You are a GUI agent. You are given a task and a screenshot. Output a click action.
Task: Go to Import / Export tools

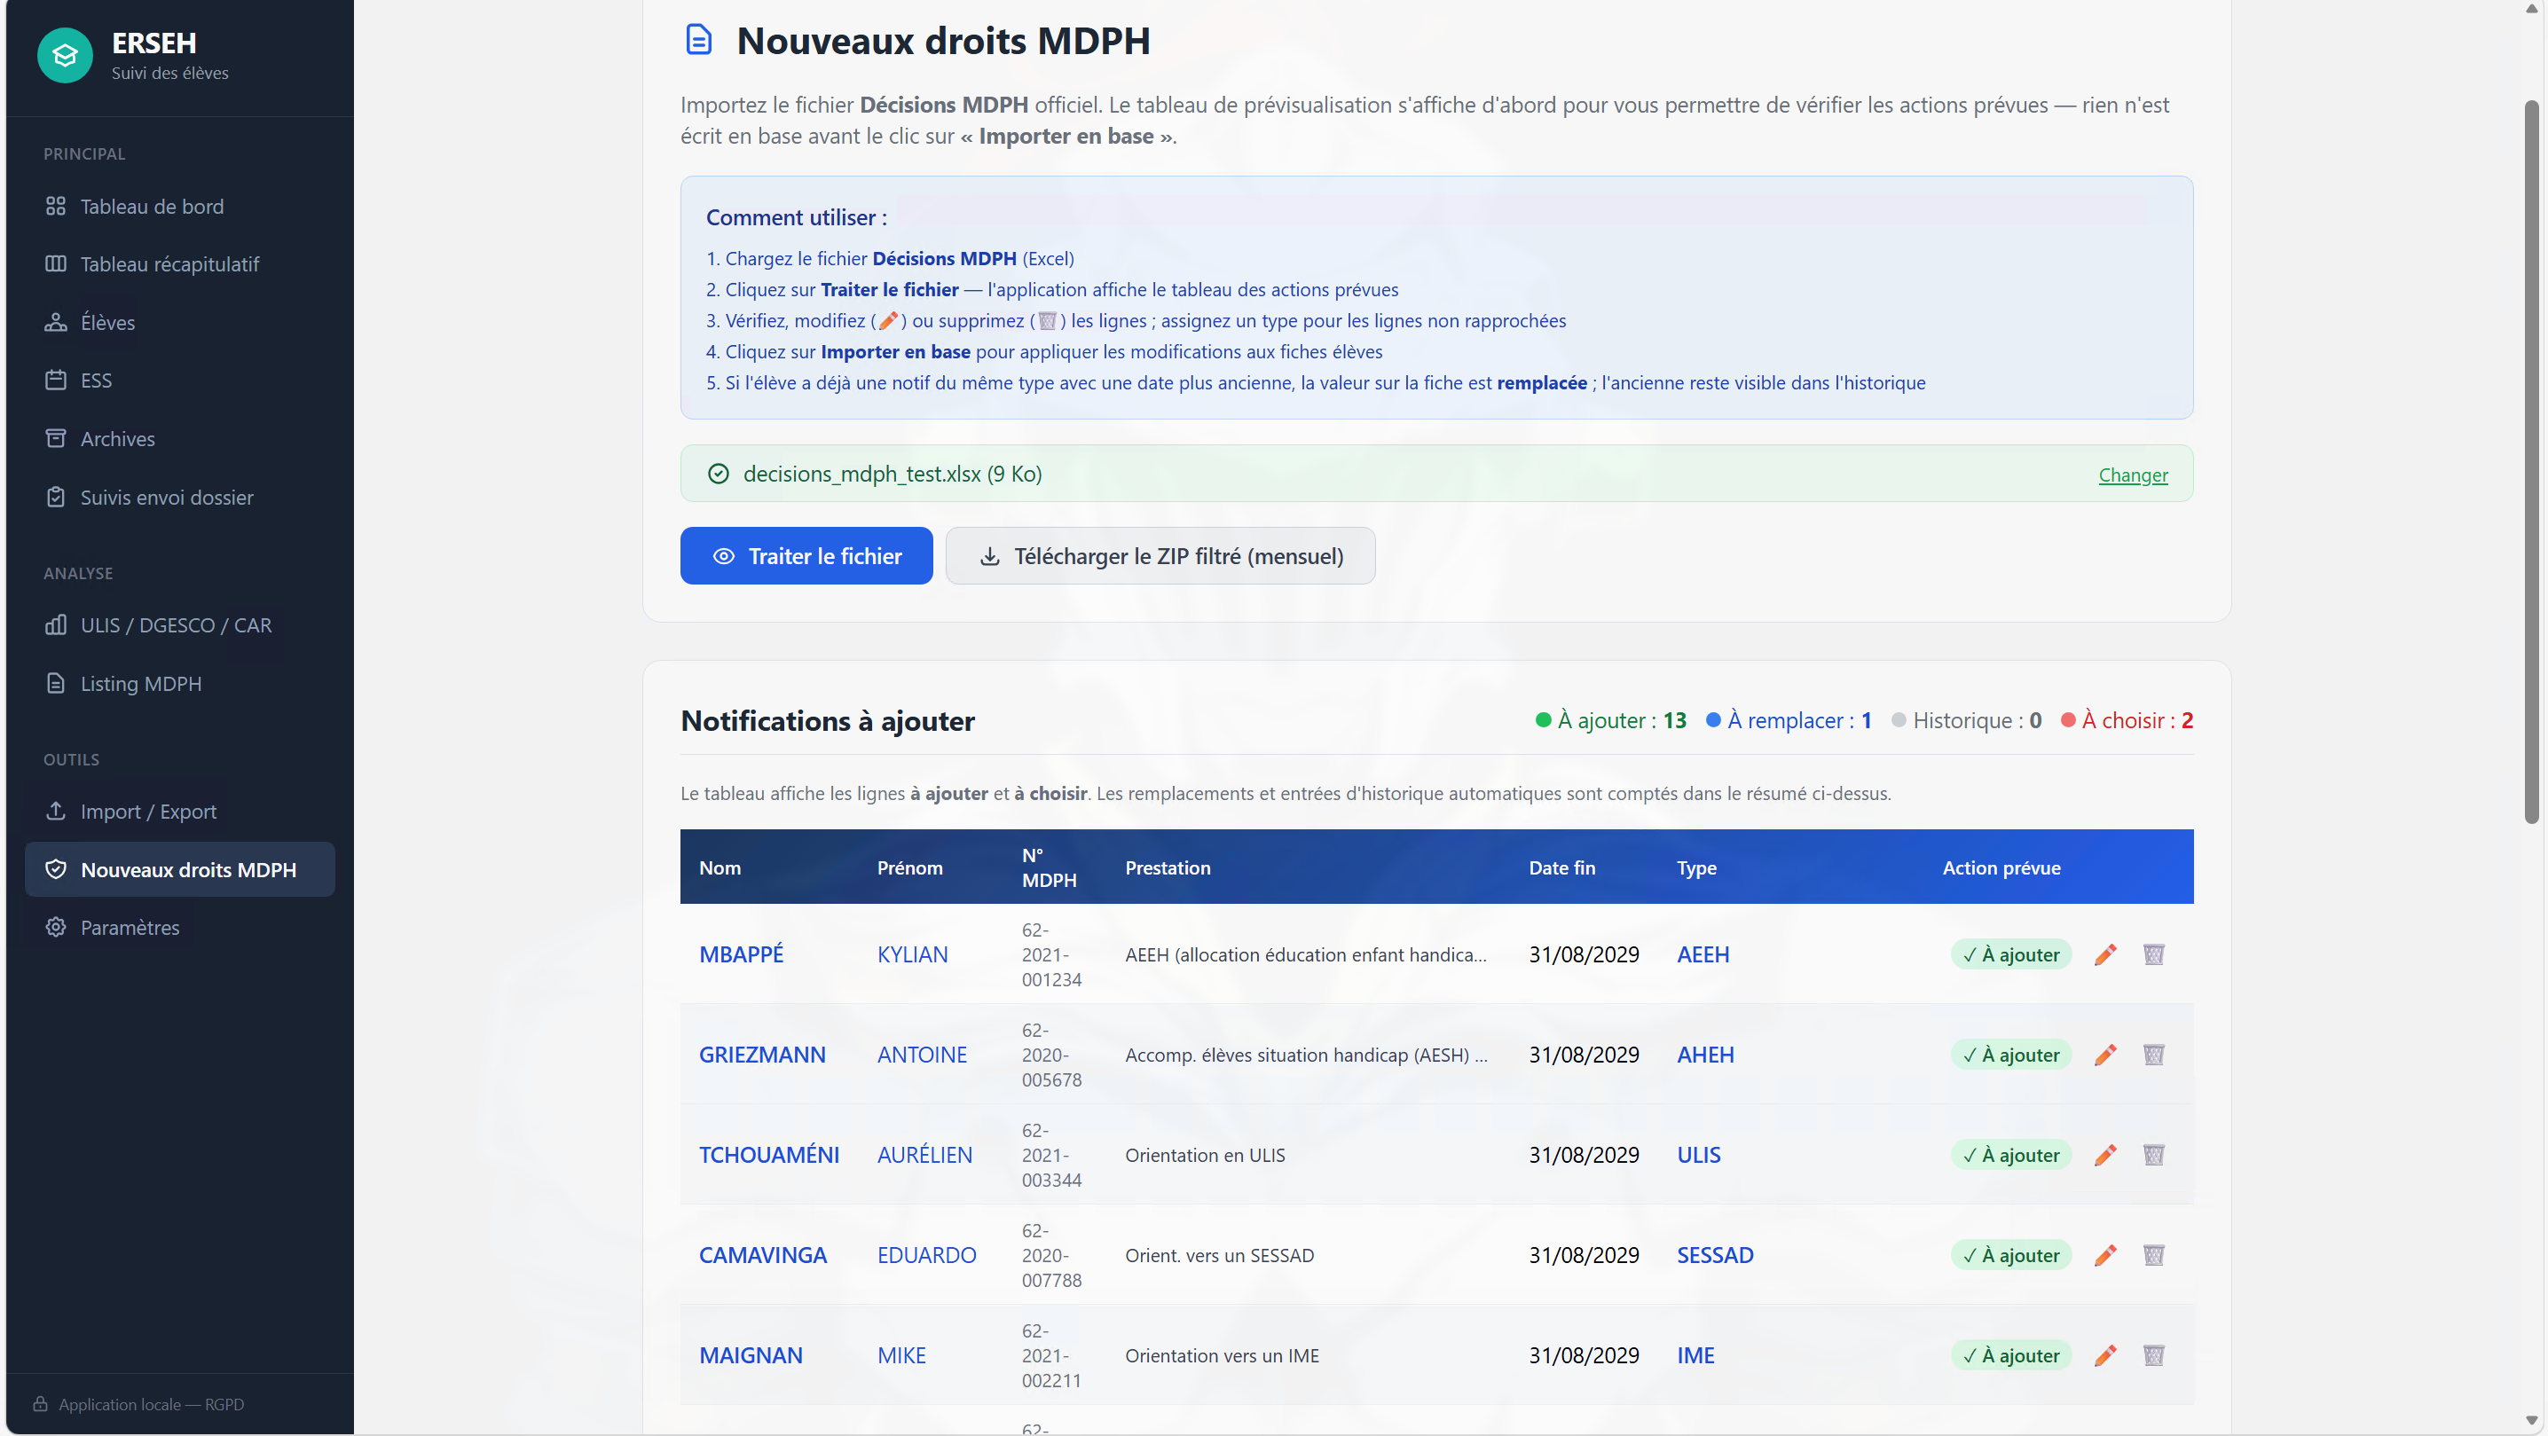click(x=180, y=811)
